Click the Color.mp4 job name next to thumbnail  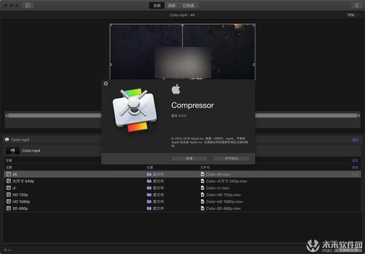tap(31, 151)
